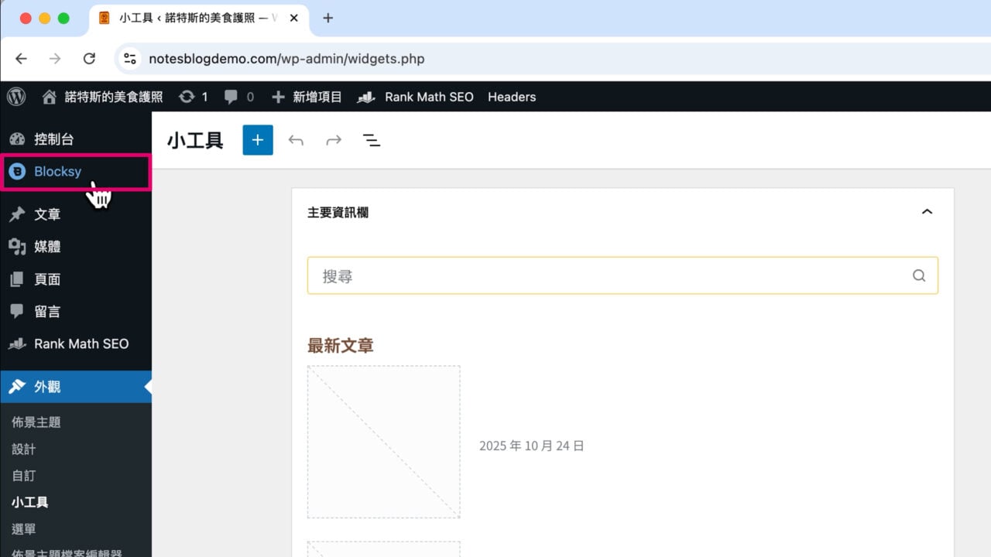
Task: Expand the 外觀 submenu arrow
Action: tap(147, 387)
